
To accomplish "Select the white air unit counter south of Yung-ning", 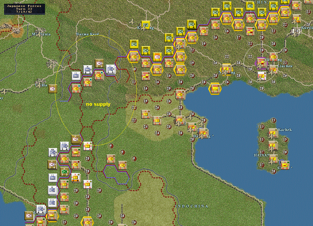I will coord(262,76).
